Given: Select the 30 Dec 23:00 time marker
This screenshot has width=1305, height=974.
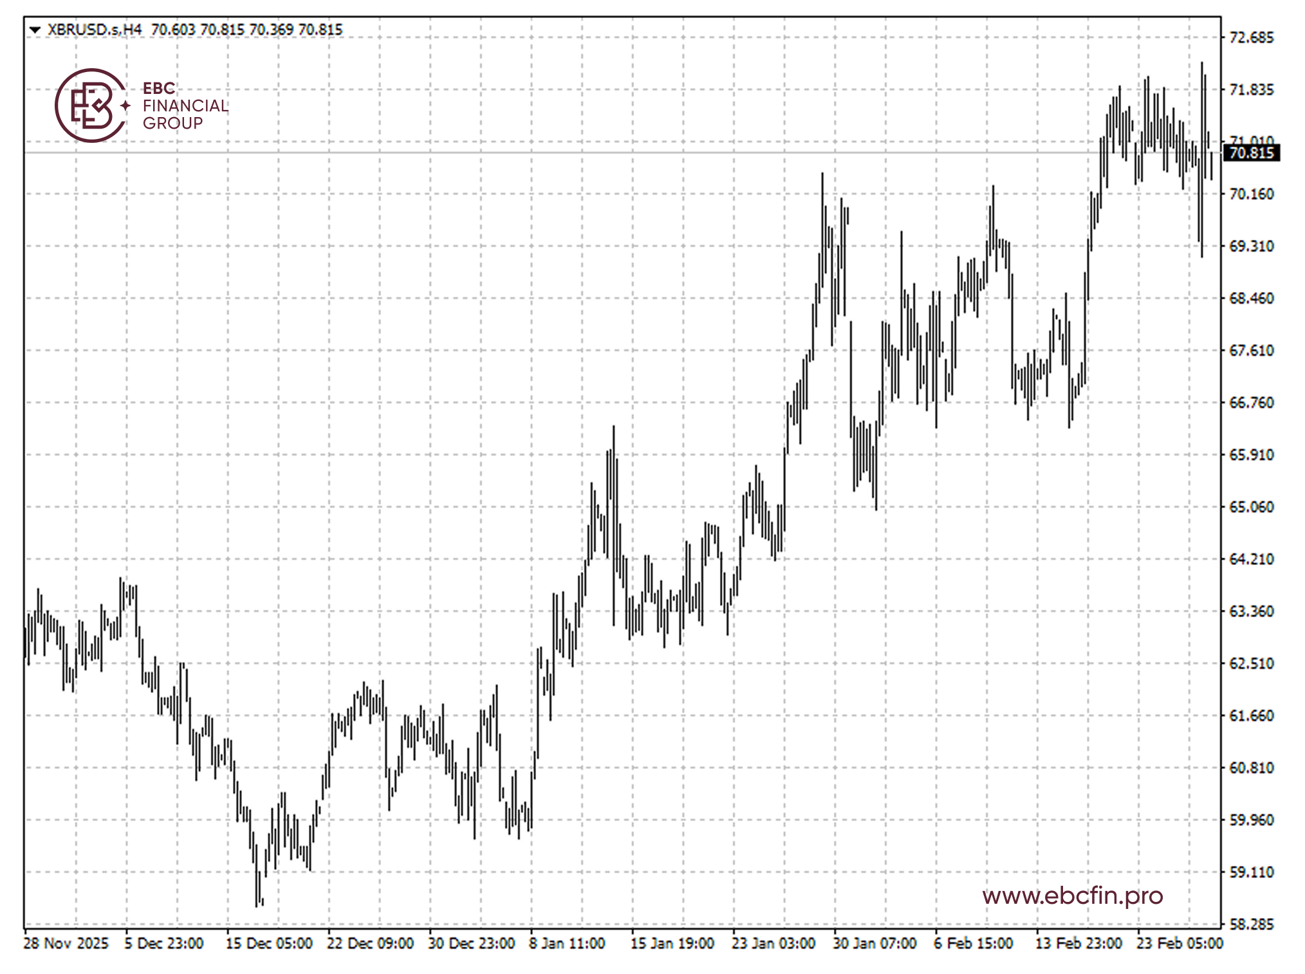Looking at the screenshot, I should [x=471, y=943].
